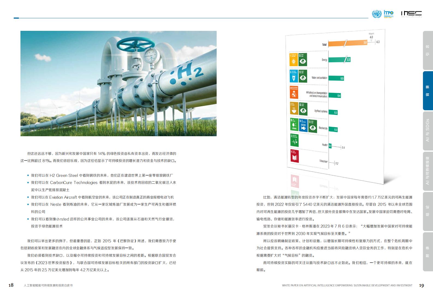Click SDG 13 icon beside Water and sanitation
Screen dimensions: 433x294
click(x=303, y=76)
